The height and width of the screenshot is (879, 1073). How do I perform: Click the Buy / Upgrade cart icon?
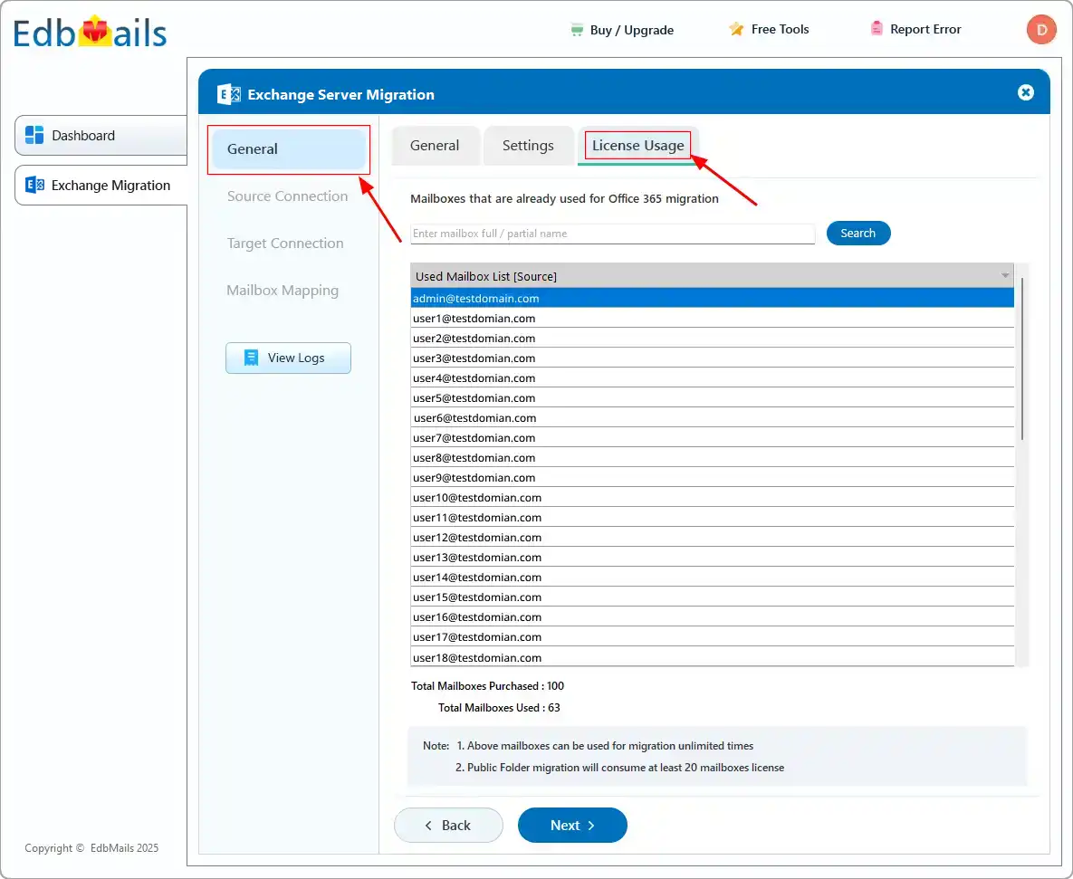pyautogui.click(x=577, y=29)
